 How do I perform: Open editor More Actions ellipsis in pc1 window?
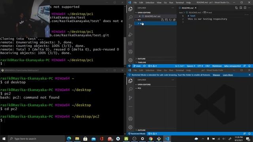(x=249, y=8)
